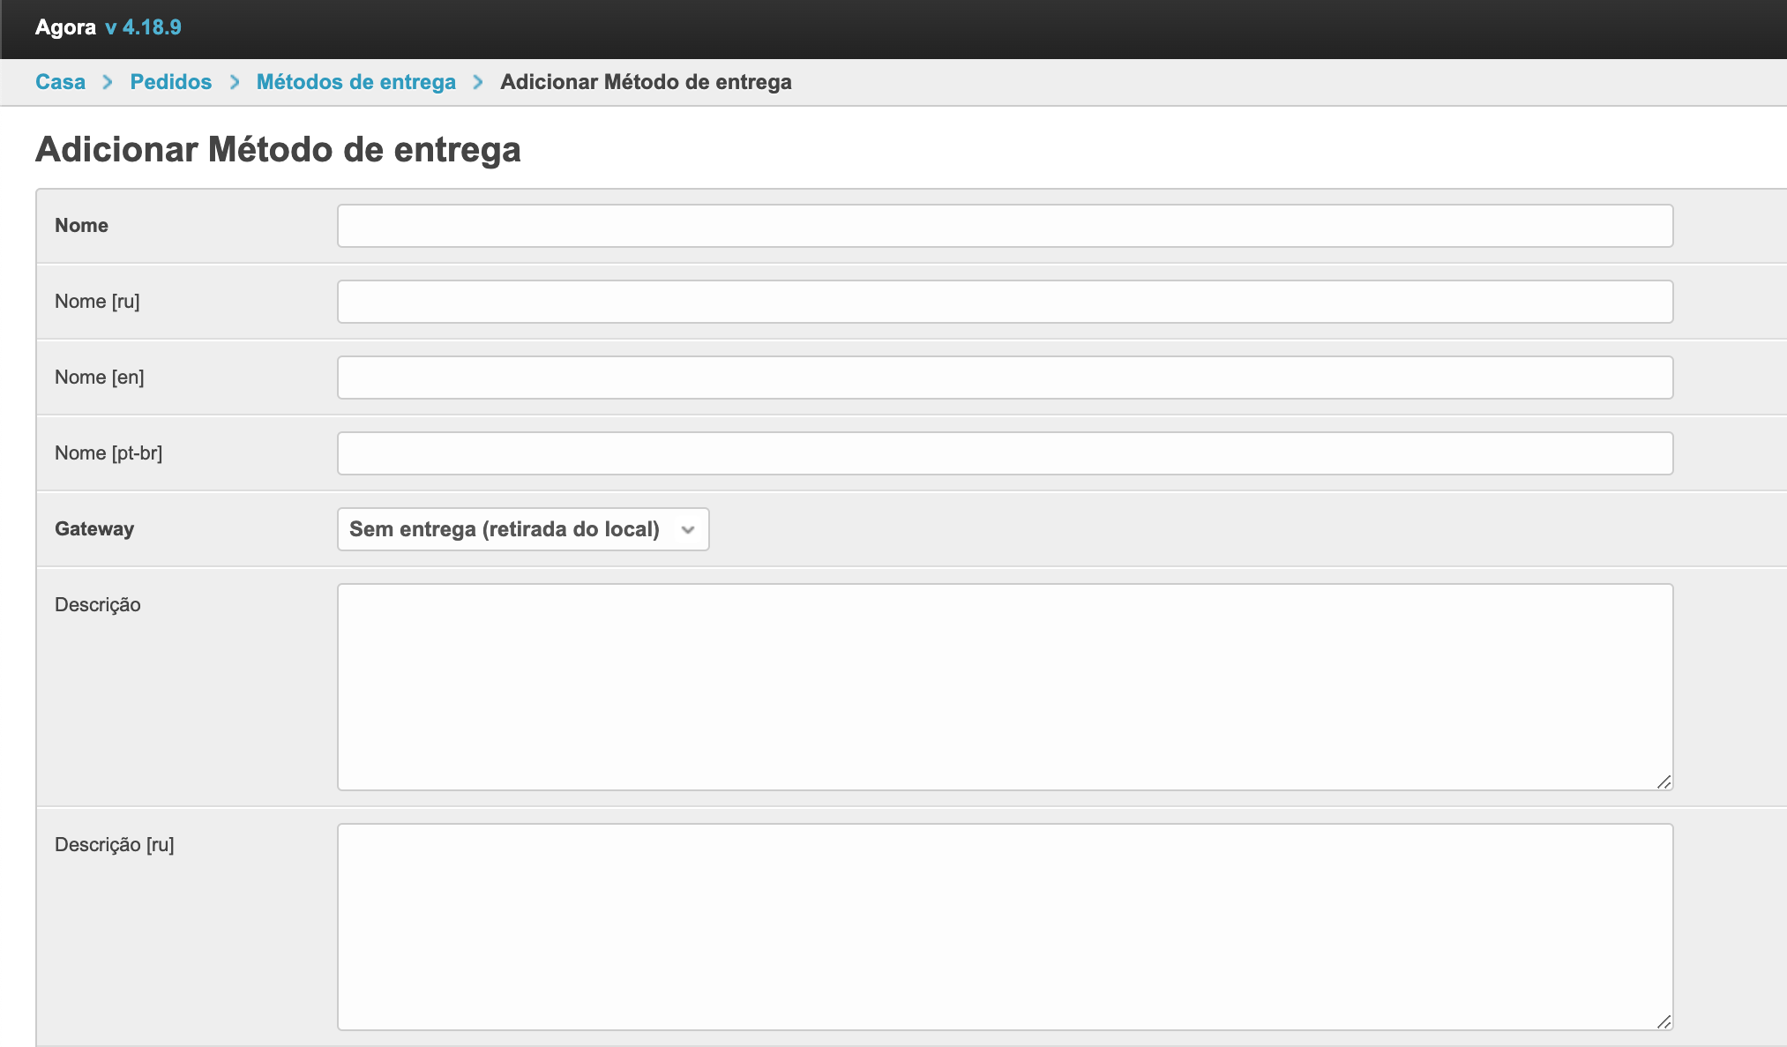Click the chevron after Pedidos breadcrumb

tap(235, 82)
